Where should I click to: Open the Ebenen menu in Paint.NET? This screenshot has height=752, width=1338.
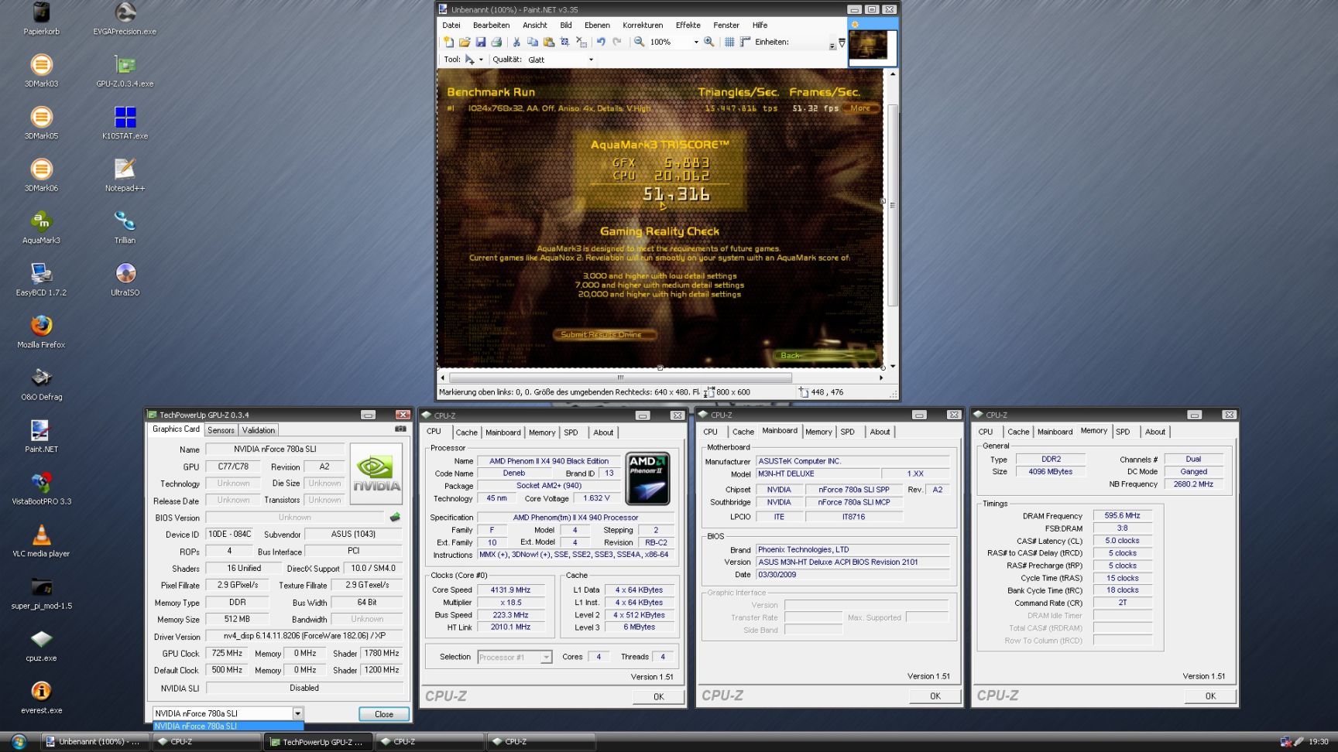(597, 25)
